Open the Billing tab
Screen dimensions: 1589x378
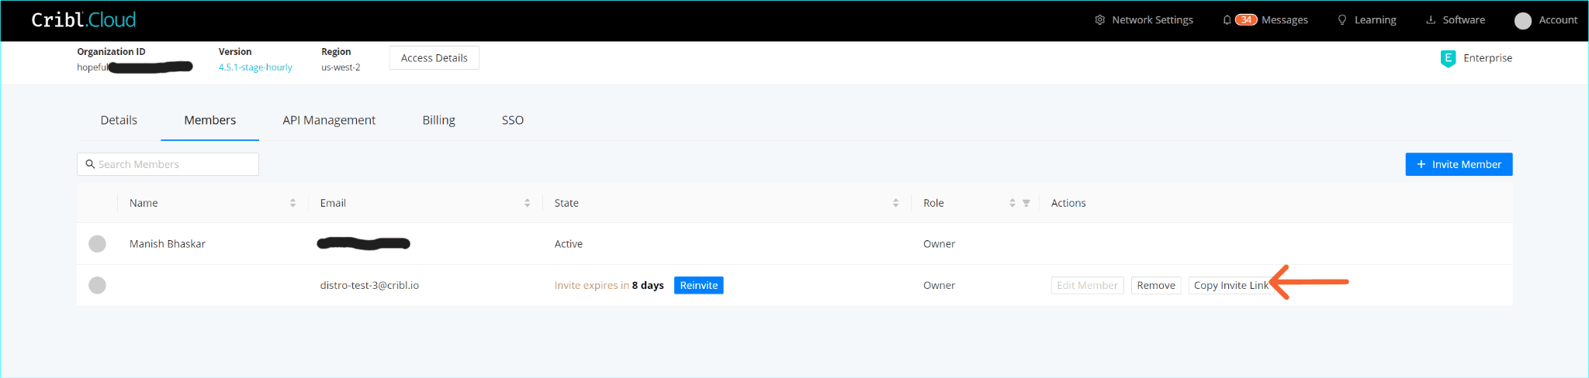click(438, 120)
